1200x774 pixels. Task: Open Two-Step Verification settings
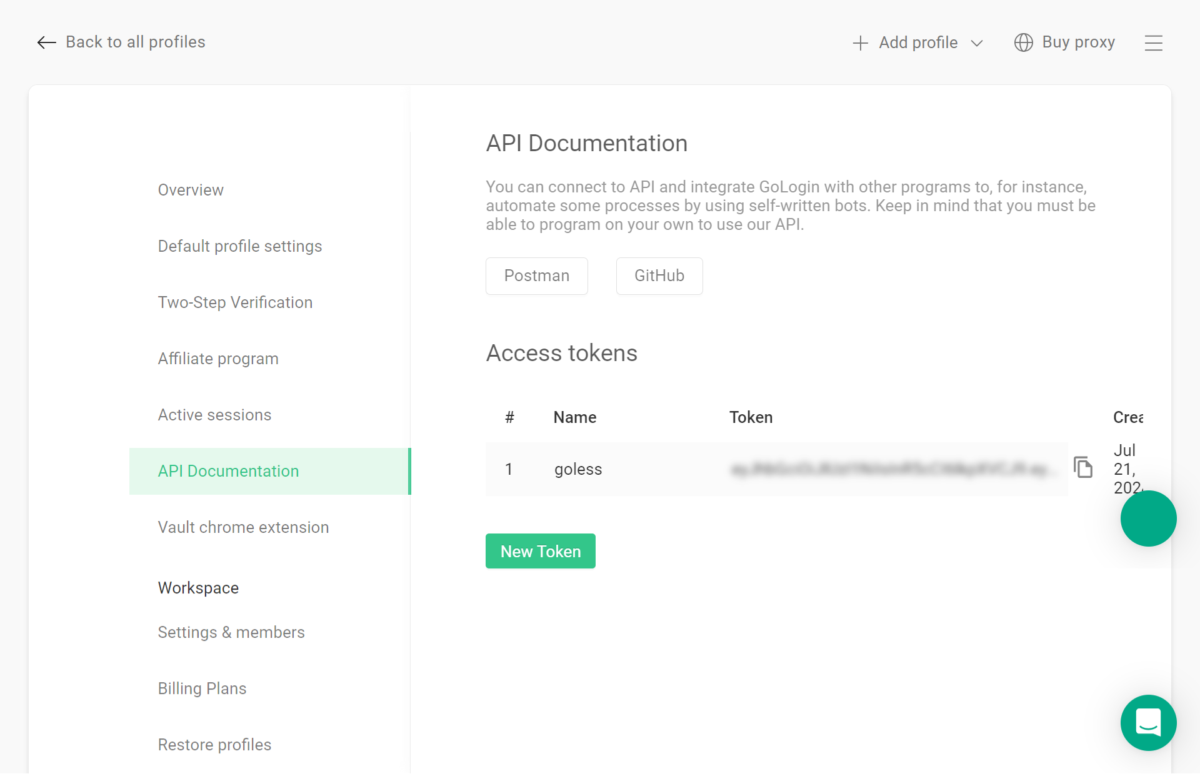pyautogui.click(x=235, y=302)
